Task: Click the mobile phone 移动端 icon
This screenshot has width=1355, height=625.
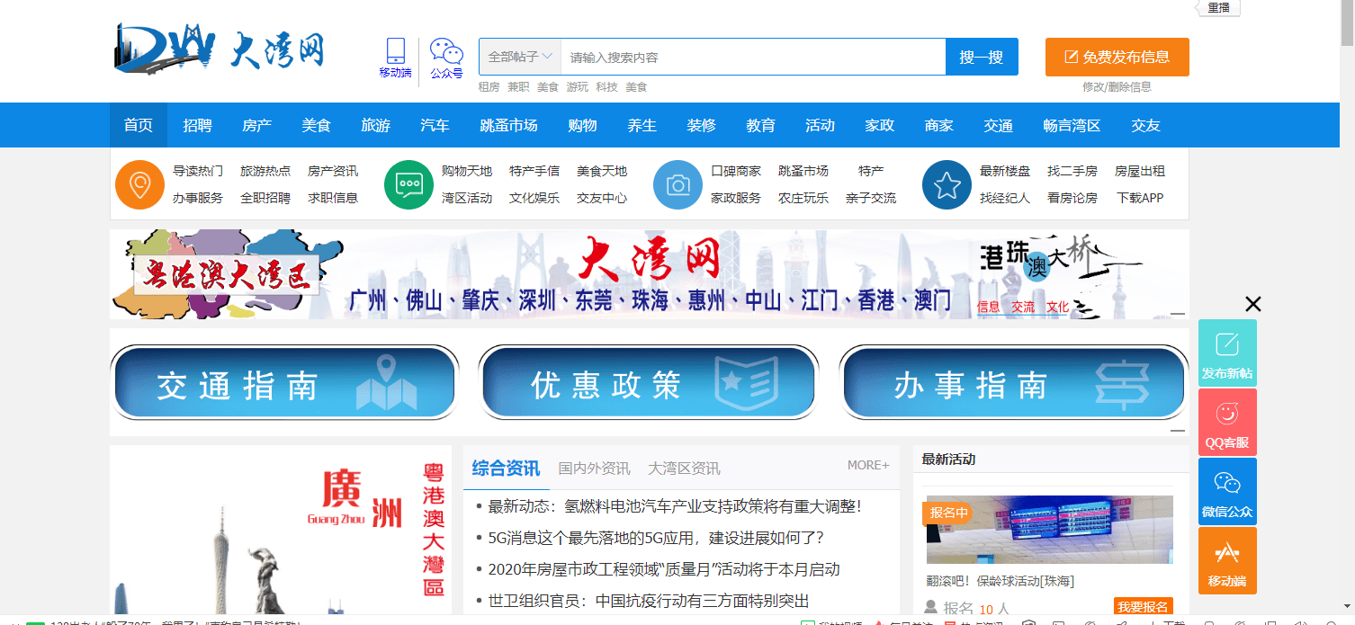Action: 395,53
